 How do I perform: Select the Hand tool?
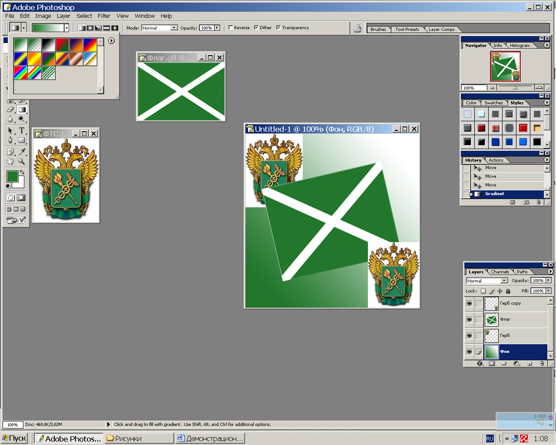point(10,161)
